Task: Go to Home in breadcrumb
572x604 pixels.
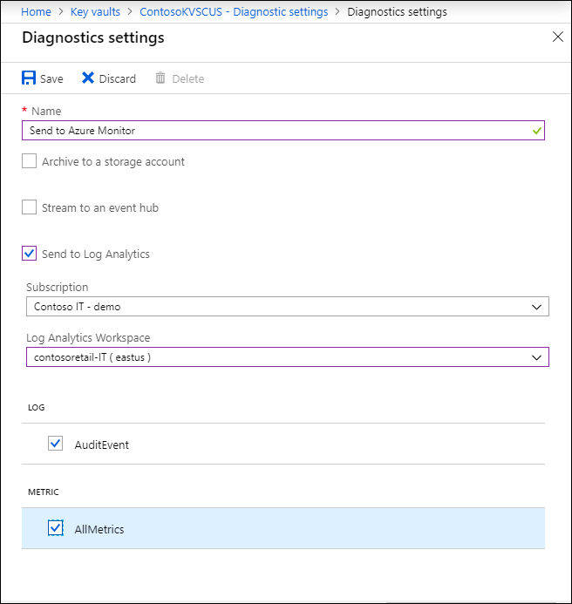Action: click(36, 12)
